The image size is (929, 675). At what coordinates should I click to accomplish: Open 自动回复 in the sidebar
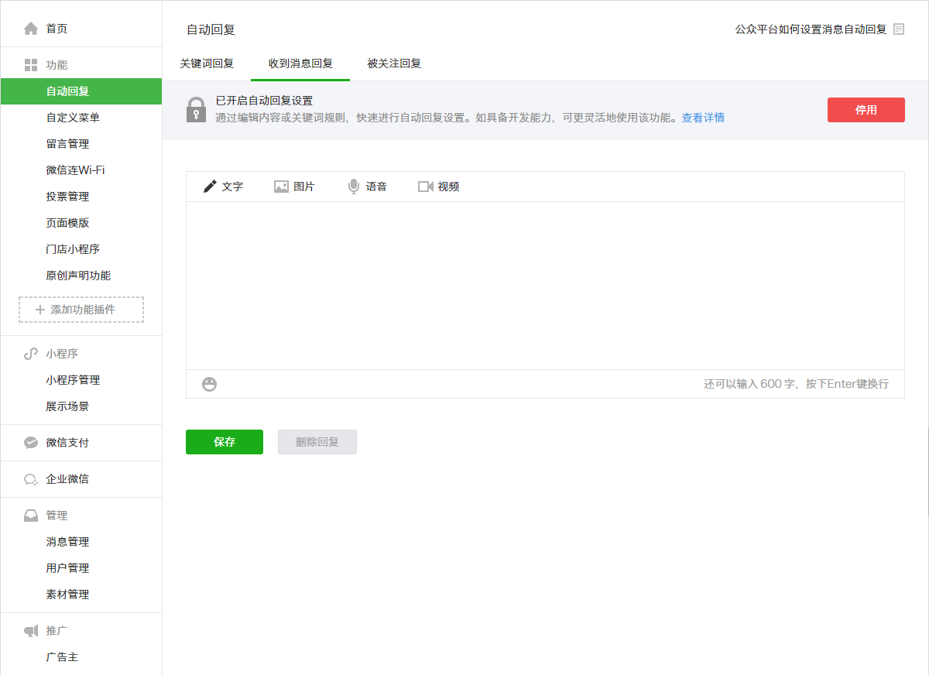click(81, 91)
